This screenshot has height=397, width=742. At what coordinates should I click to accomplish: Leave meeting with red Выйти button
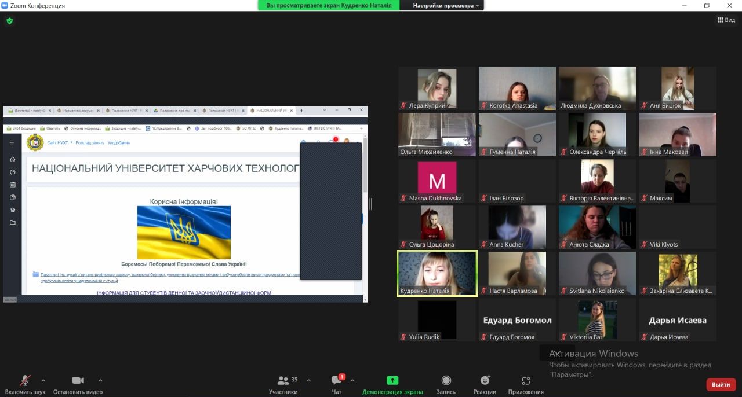click(x=721, y=384)
